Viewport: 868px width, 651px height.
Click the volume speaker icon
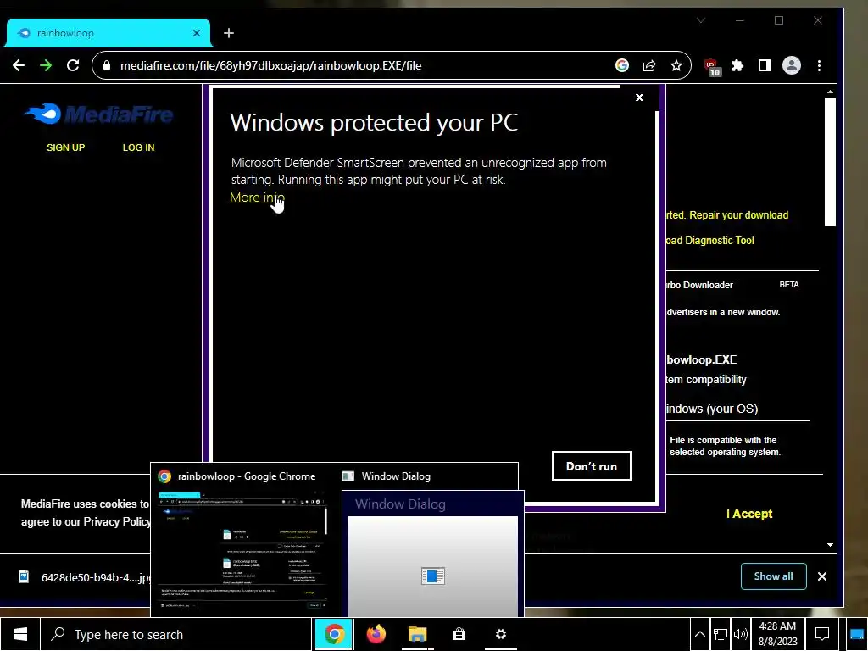740,634
